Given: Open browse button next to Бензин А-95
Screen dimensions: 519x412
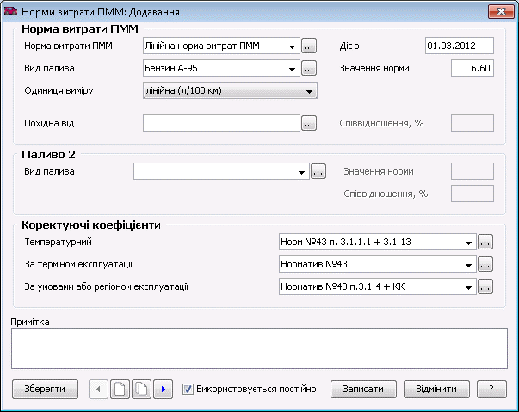Looking at the screenshot, I should pos(310,68).
